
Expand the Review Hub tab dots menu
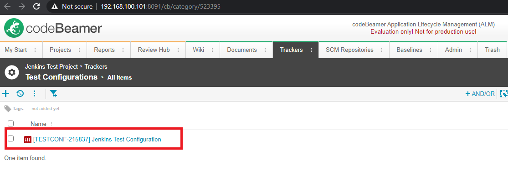coord(178,50)
